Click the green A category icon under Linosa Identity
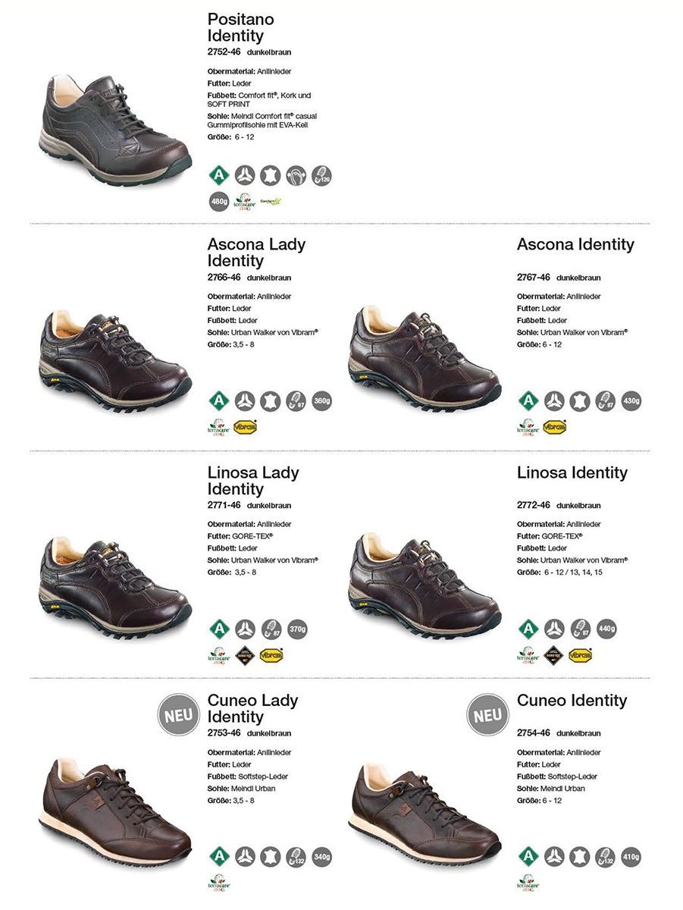Screen dimensions: 683x910 (528, 629)
